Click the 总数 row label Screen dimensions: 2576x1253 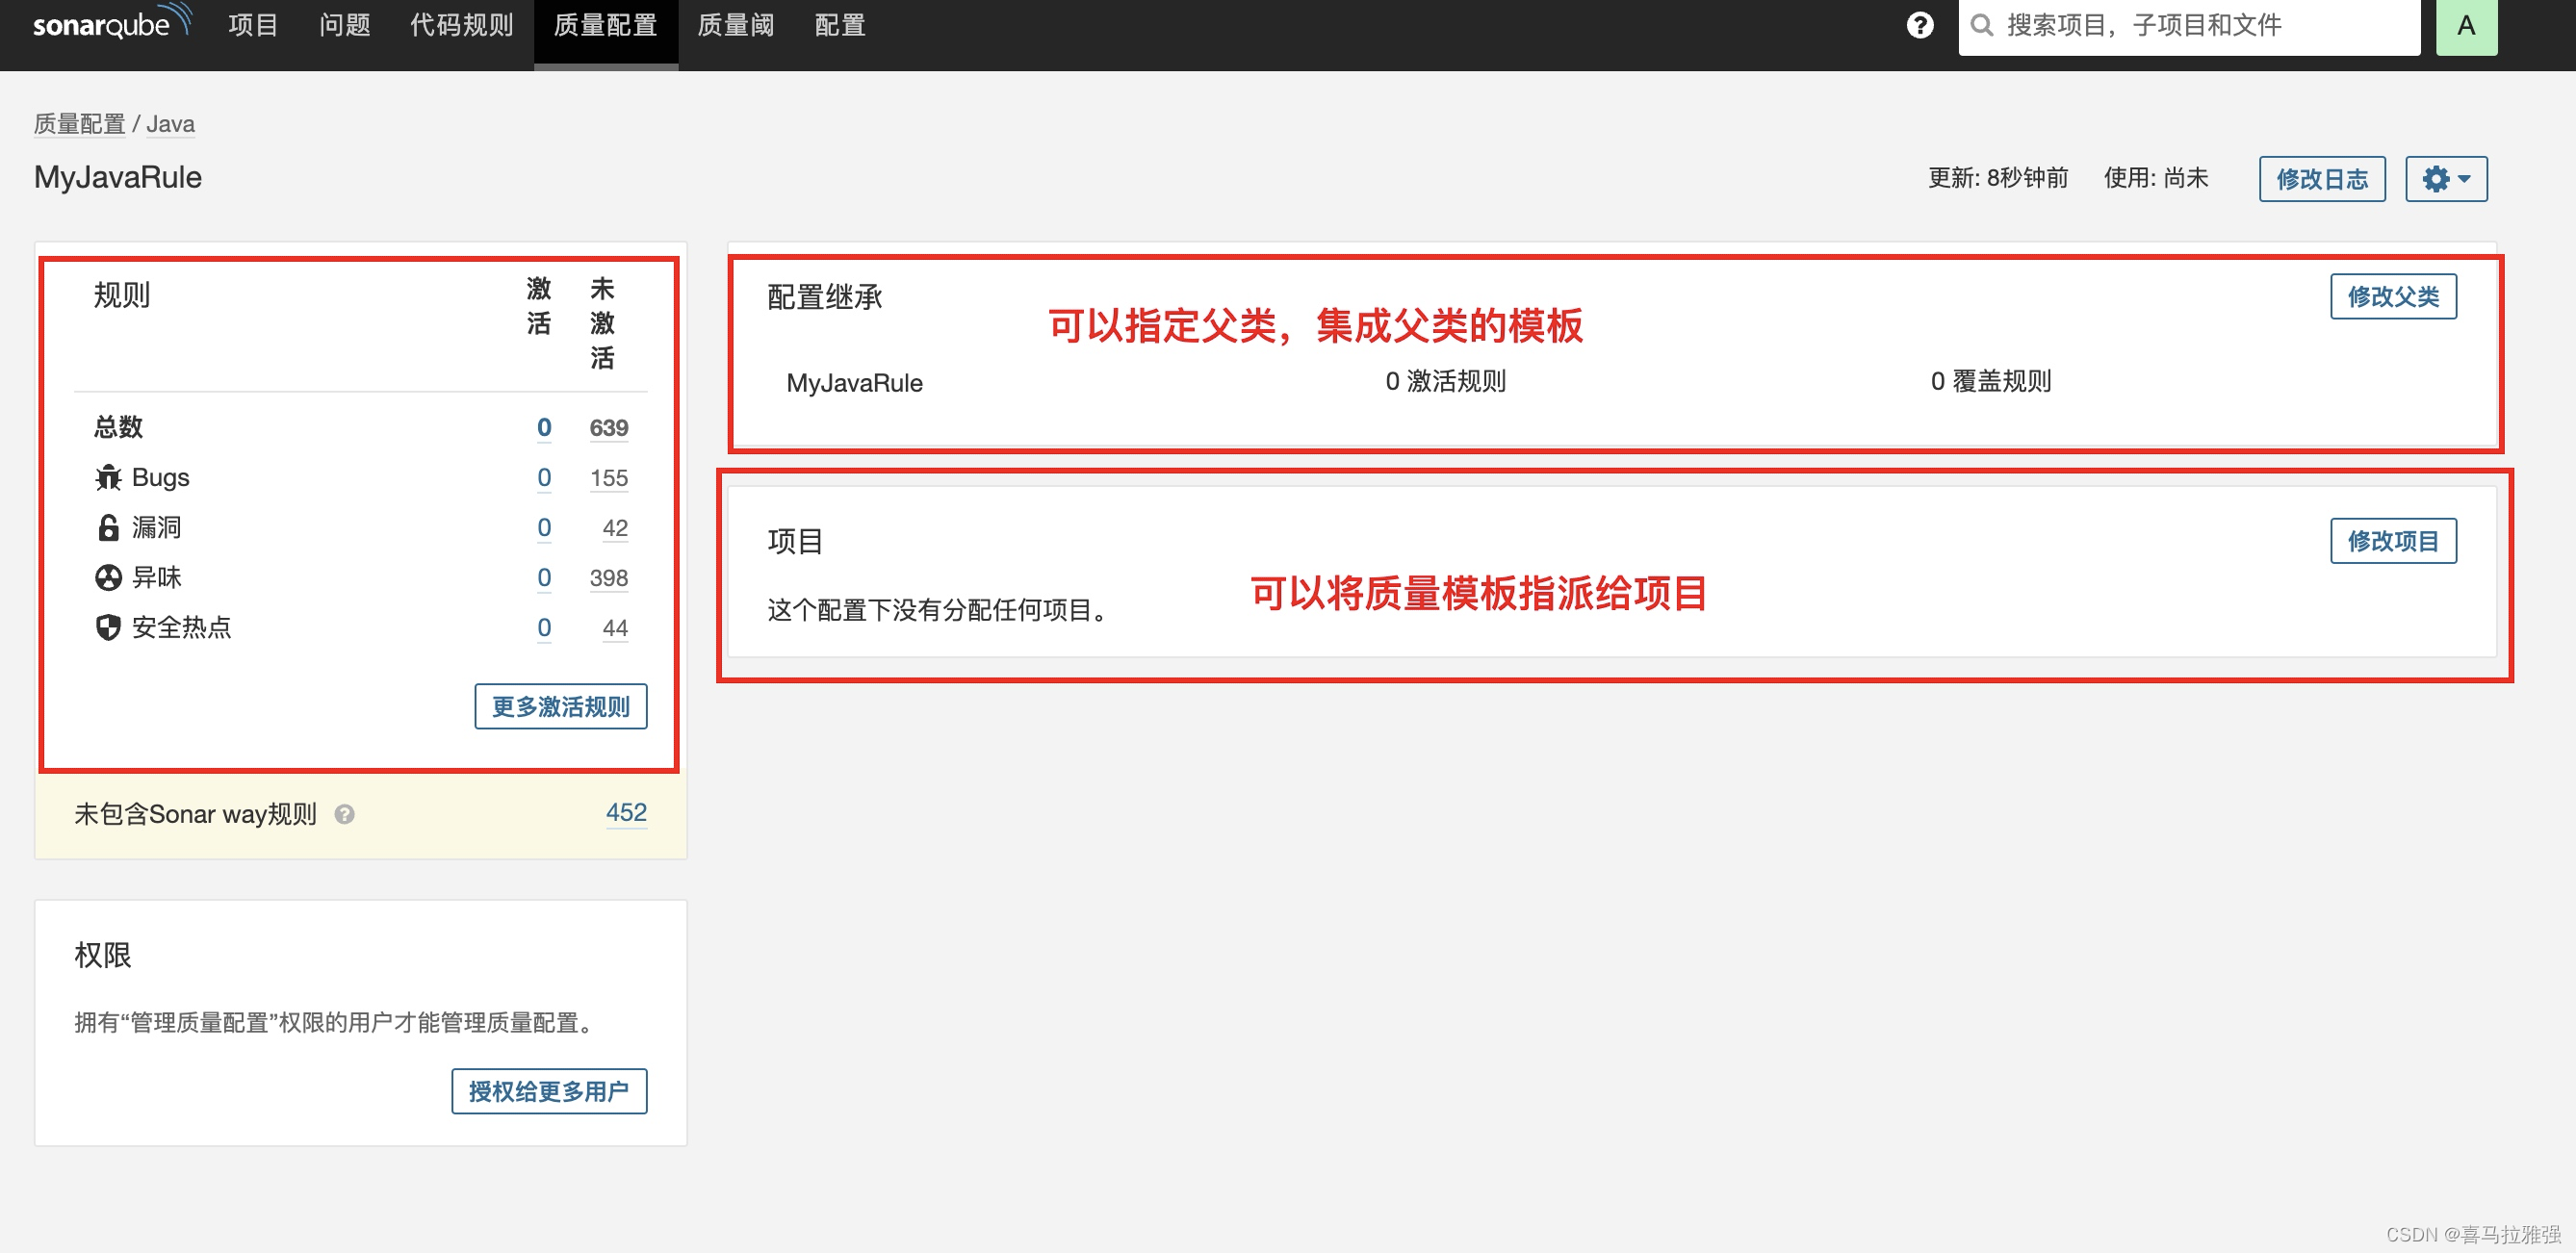(118, 428)
